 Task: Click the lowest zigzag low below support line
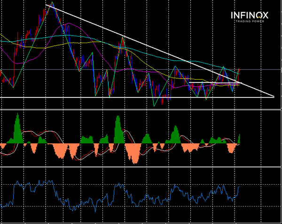coord(154,105)
